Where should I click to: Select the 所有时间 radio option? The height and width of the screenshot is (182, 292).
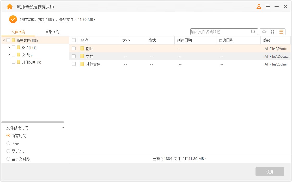tap(8, 135)
